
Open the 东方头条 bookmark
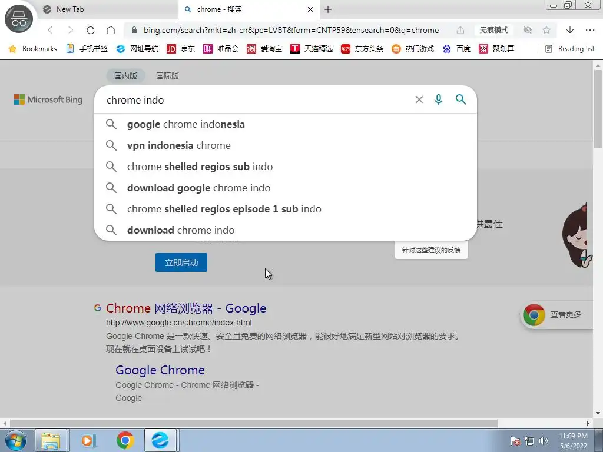(x=362, y=49)
